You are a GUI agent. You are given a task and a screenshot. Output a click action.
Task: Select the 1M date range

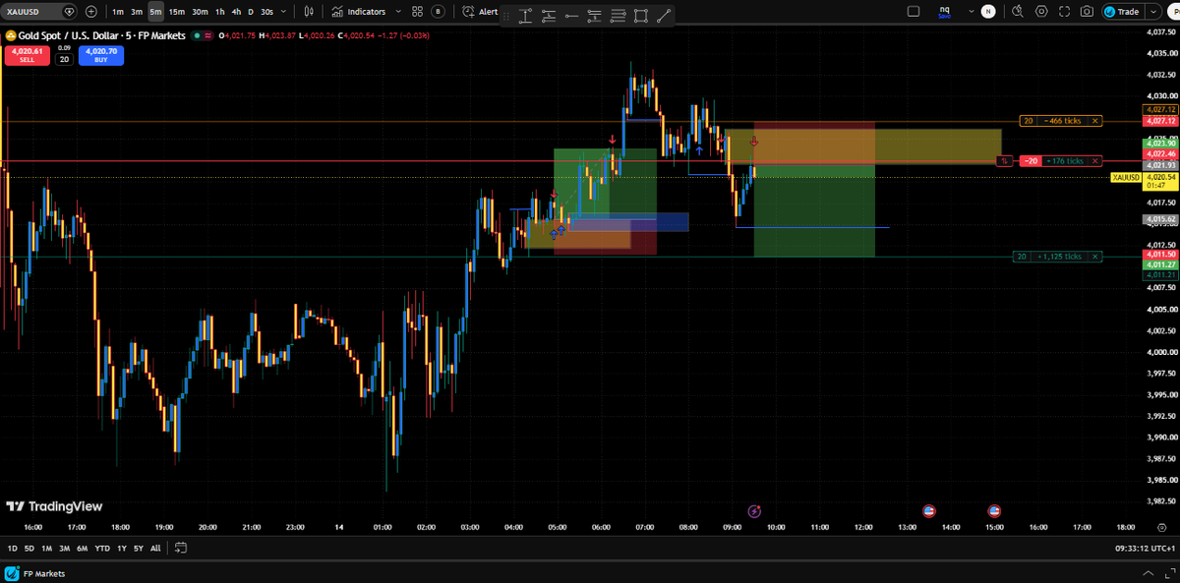pyautogui.click(x=46, y=548)
